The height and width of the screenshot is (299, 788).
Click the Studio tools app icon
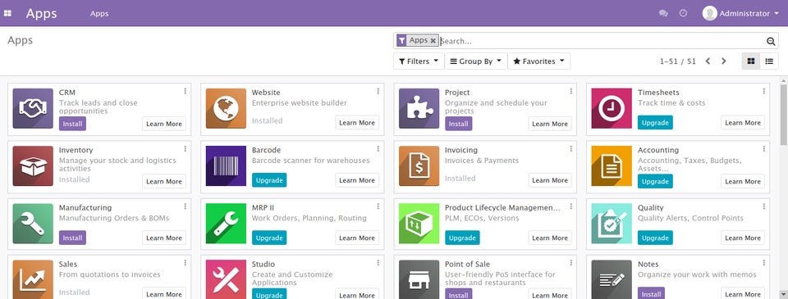[x=226, y=279]
